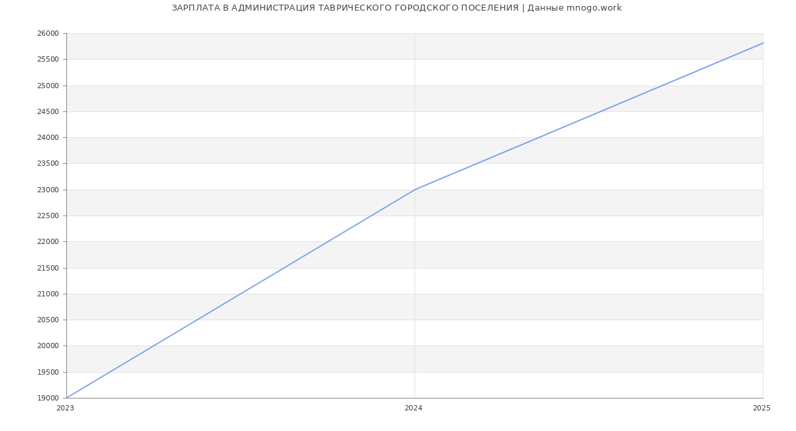The height and width of the screenshot is (431, 796).
Task: Click the 2025 x-axis label
Action: (x=762, y=408)
